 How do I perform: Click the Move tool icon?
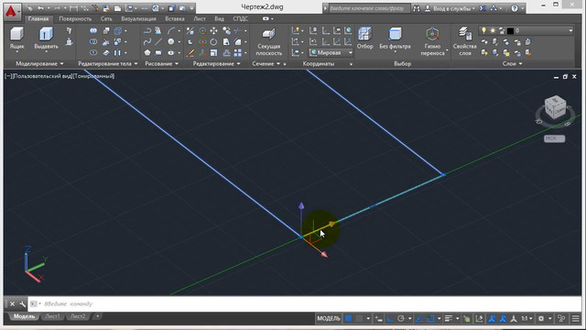(x=213, y=30)
